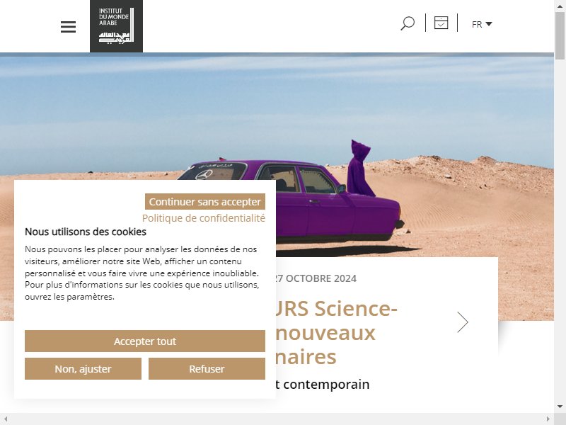Viewport: 566px width, 425px height.
Task: Click the 27 OCTOBRE 2024 date text
Action: pos(314,278)
